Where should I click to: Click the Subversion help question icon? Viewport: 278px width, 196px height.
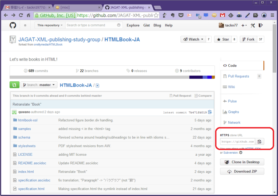tap(240, 153)
